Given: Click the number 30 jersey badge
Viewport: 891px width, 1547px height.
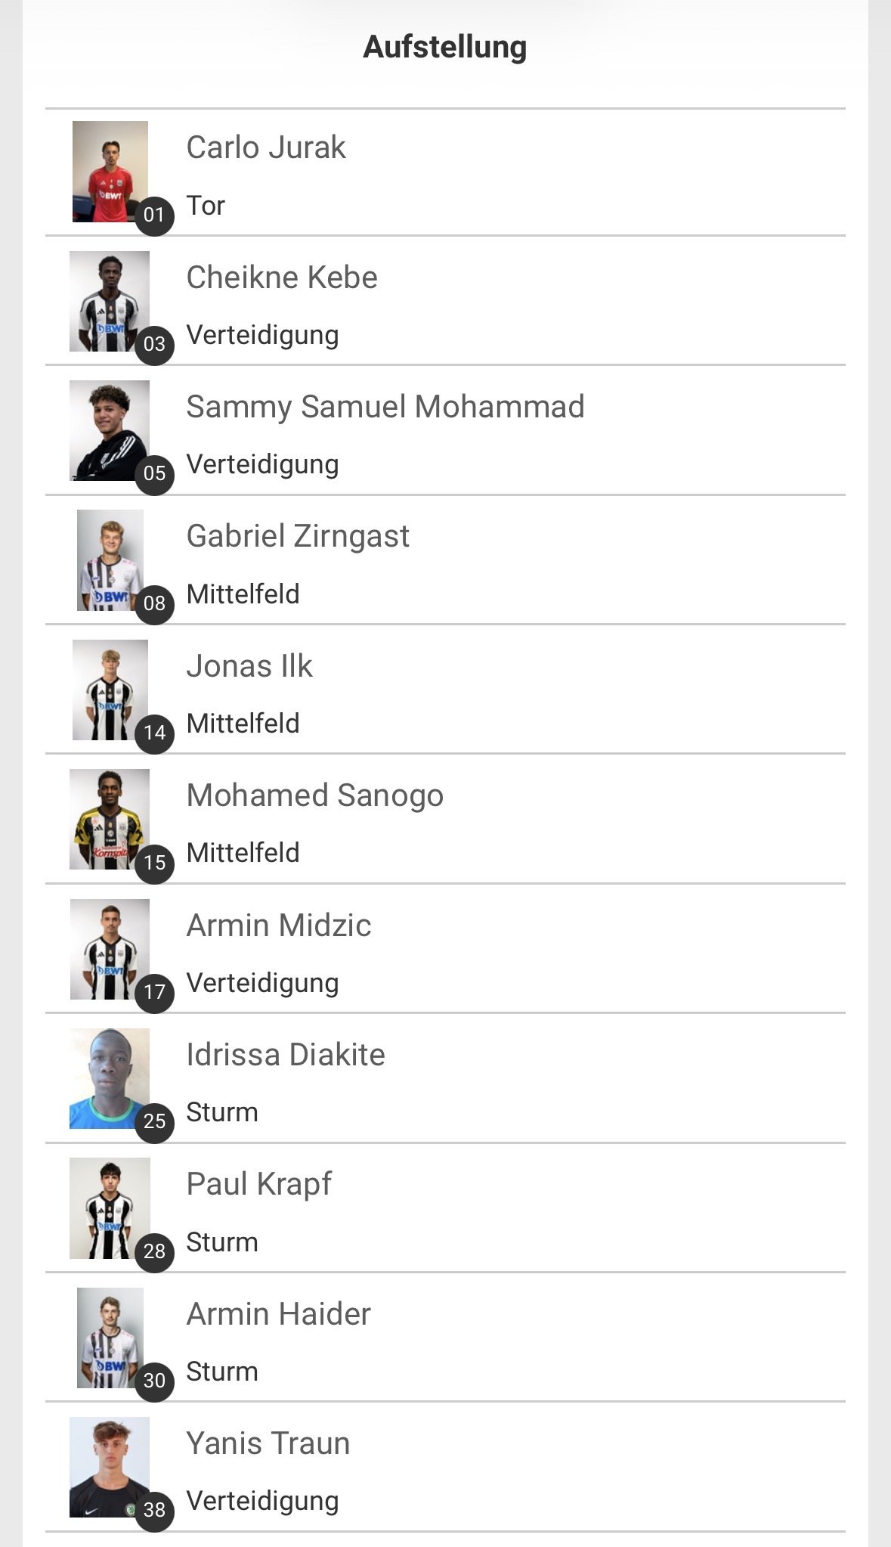Looking at the screenshot, I should (x=154, y=1381).
